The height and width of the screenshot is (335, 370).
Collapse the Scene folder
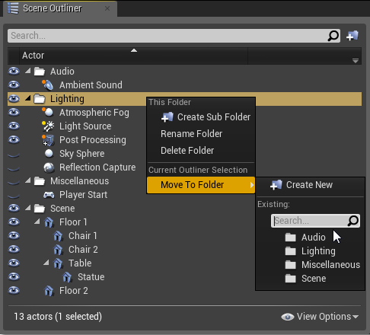pyautogui.click(x=28, y=208)
